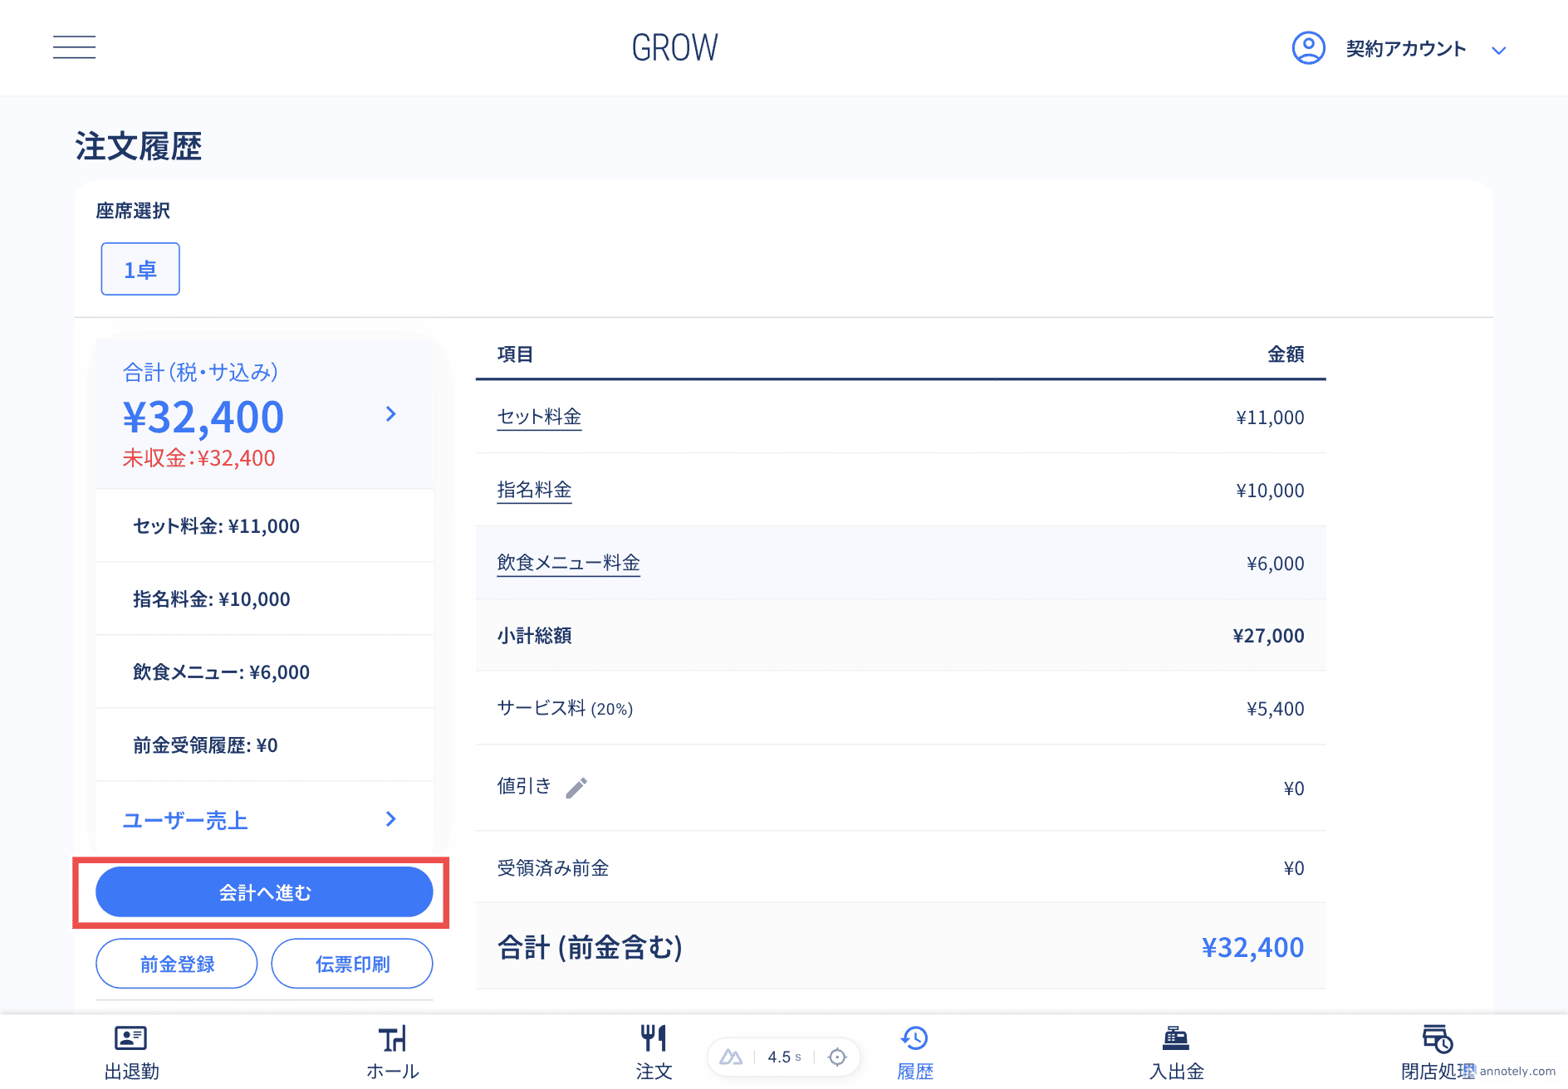Image resolution: width=1568 pixels, height=1089 pixels.
Task: Expand the 合計 total amount chevron
Action: [391, 413]
